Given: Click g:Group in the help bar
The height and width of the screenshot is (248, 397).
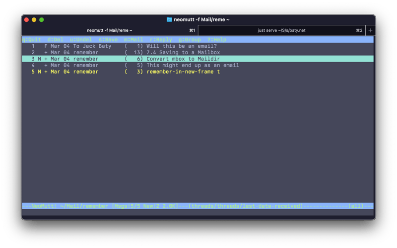Looking at the screenshot, I should point(190,40).
